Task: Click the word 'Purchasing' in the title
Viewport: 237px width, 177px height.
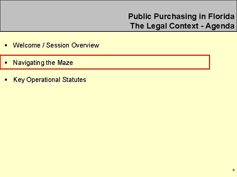Action: 175,16
